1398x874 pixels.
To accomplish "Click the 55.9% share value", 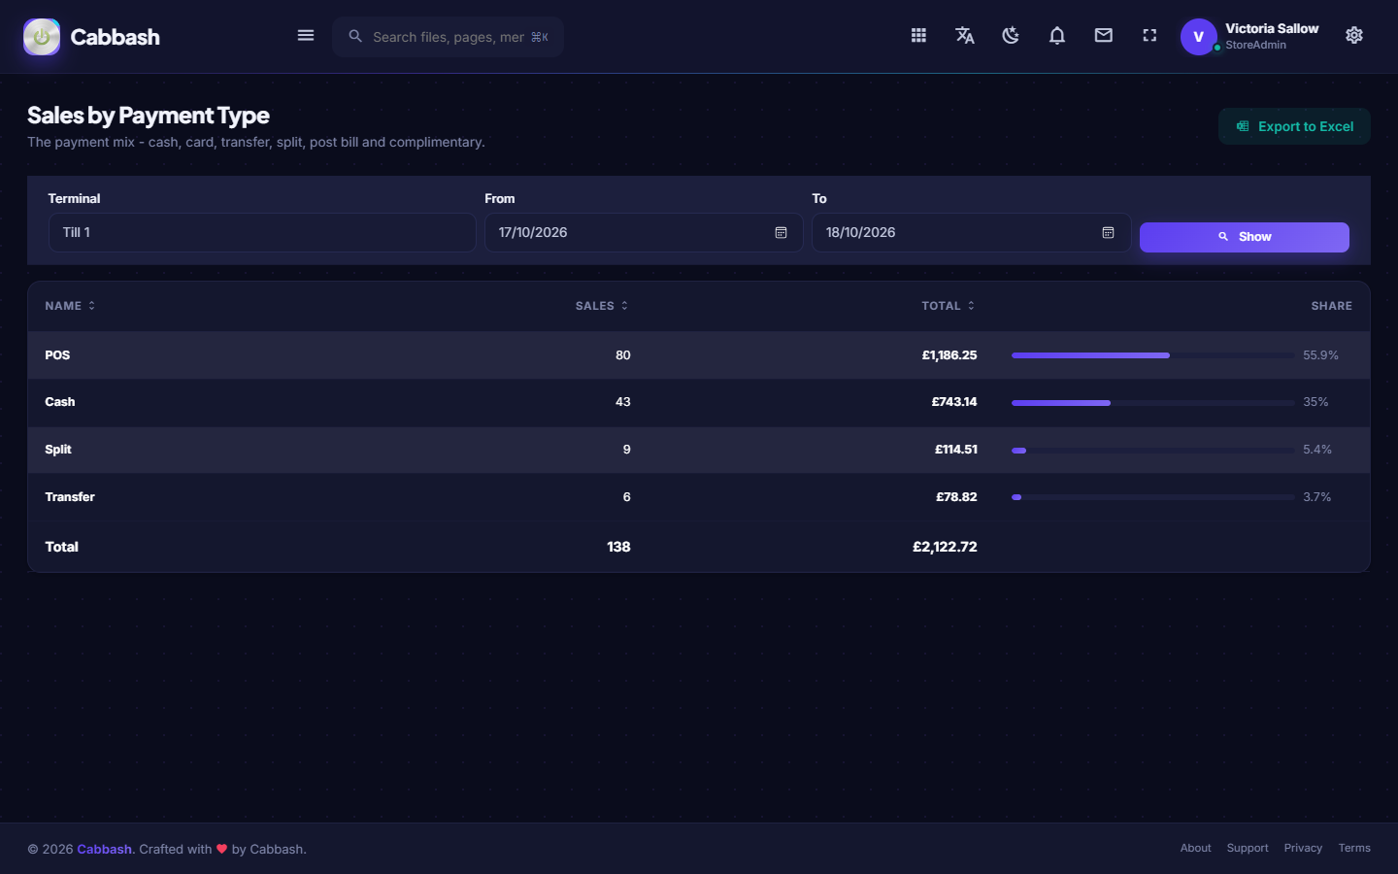I will pos(1320,355).
